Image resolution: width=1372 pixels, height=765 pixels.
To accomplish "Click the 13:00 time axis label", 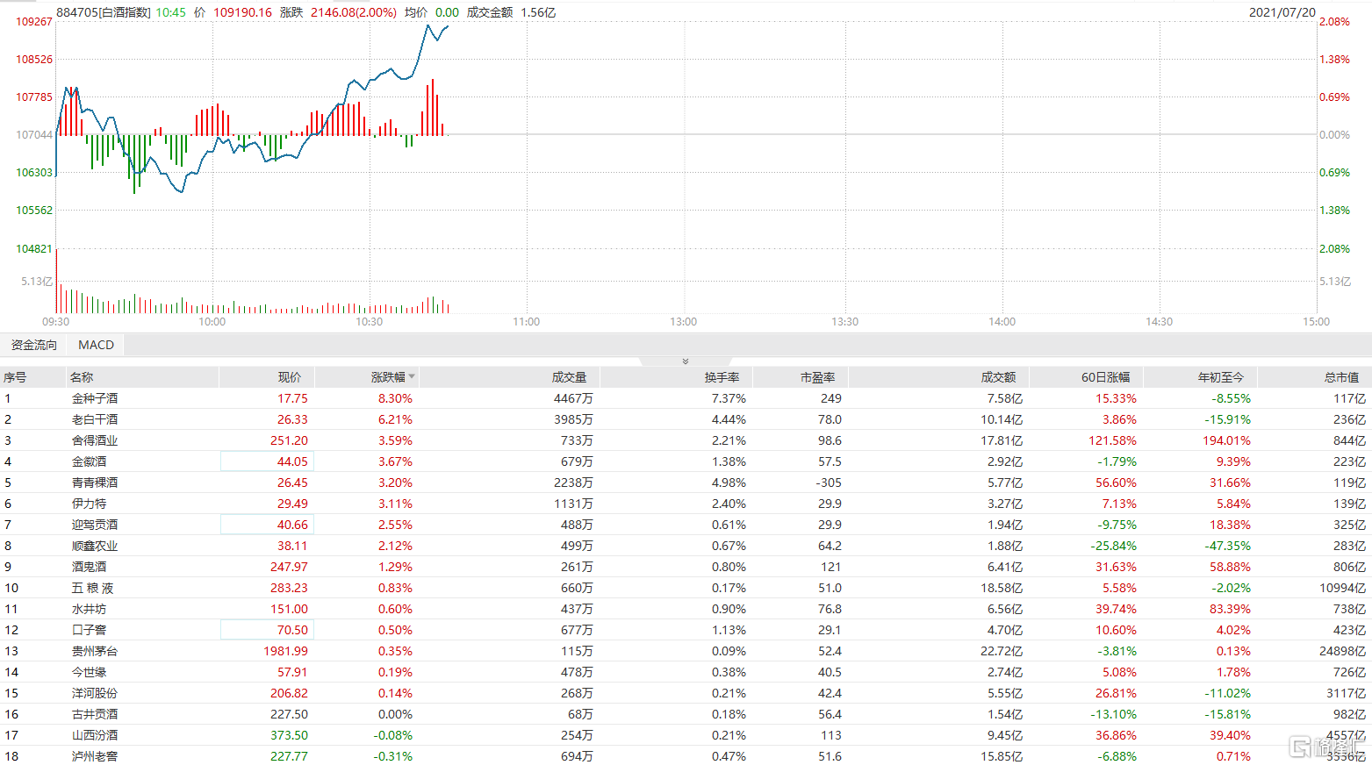I will coord(683,322).
